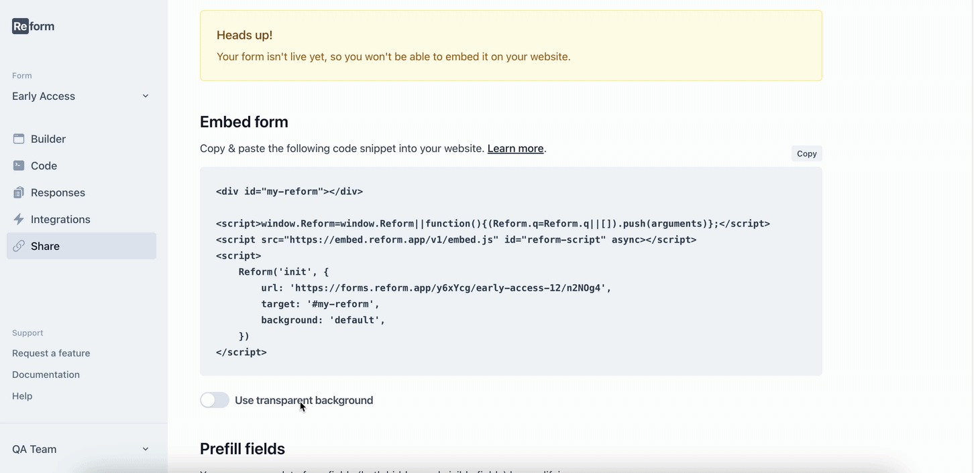The height and width of the screenshot is (473, 974).
Task: Open Request a feature link
Action: [x=51, y=353]
